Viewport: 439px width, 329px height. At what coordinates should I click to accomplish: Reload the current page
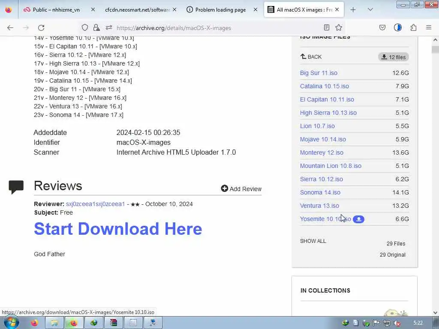[41, 28]
